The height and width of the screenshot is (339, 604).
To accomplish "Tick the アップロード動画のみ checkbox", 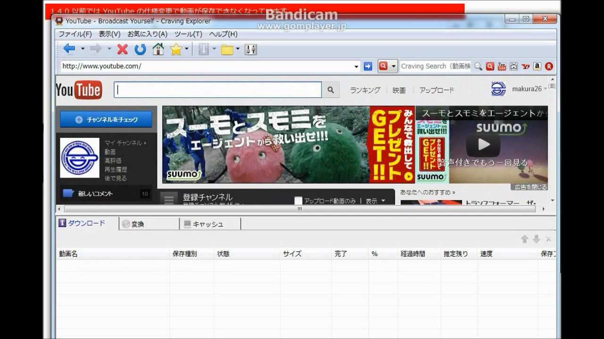I will [x=298, y=201].
